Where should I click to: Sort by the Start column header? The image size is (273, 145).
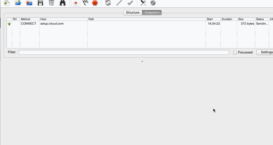[x=213, y=19]
